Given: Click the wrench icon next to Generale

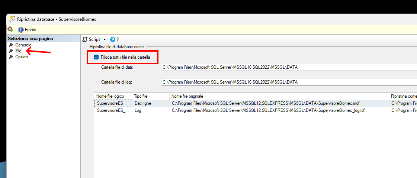Looking at the screenshot, I should pyautogui.click(x=11, y=45).
